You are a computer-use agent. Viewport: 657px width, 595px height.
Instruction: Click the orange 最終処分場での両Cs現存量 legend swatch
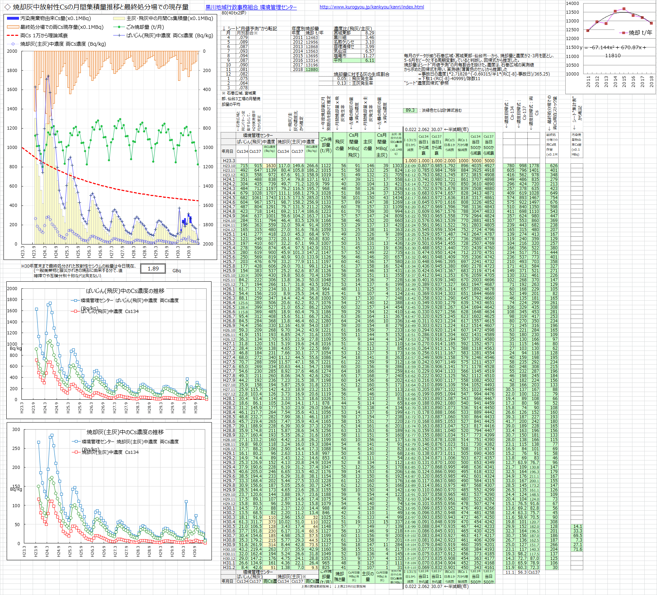click(13, 27)
